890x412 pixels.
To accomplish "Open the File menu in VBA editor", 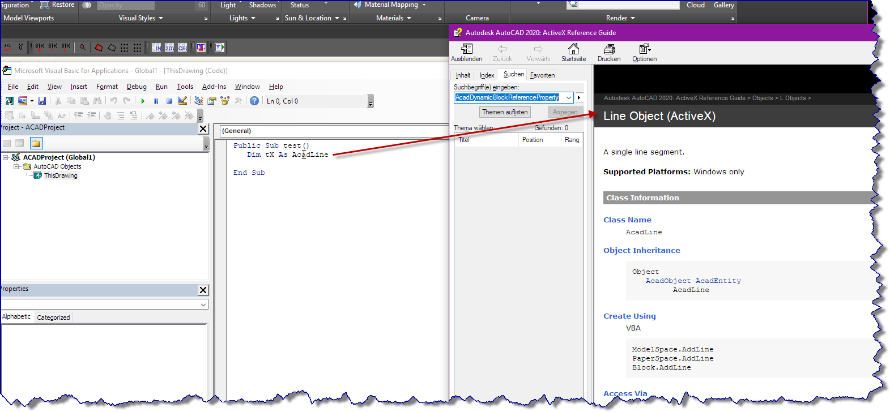I will coord(13,87).
